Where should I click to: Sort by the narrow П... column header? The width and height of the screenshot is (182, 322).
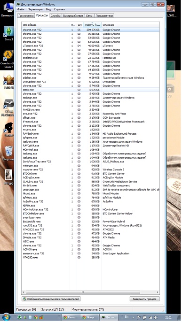click(73, 25)
